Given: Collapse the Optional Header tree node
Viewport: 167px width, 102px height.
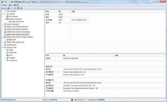Looking at the screenshot, I should (5, 19).
